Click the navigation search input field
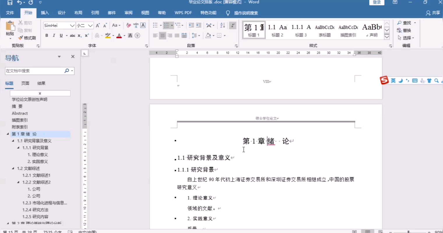The height and width of the screenshot is (233, 443). (34, 71)
